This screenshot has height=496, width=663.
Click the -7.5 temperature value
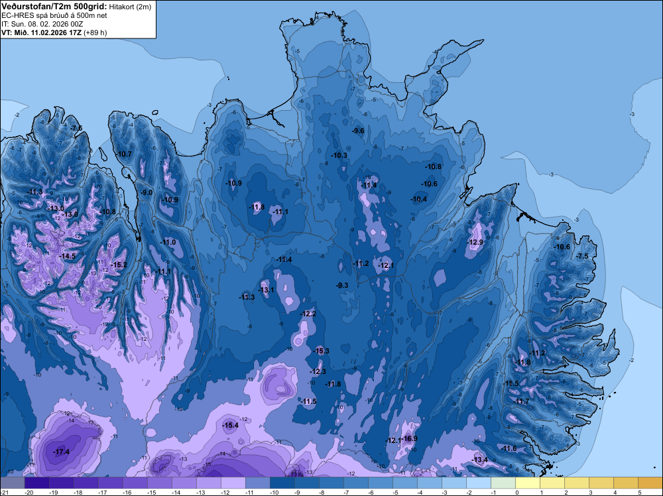[582, 256]
